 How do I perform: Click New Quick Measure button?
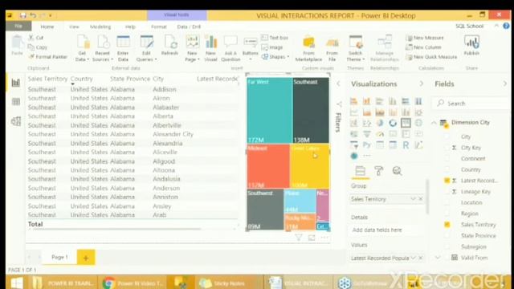pos(431,57)
